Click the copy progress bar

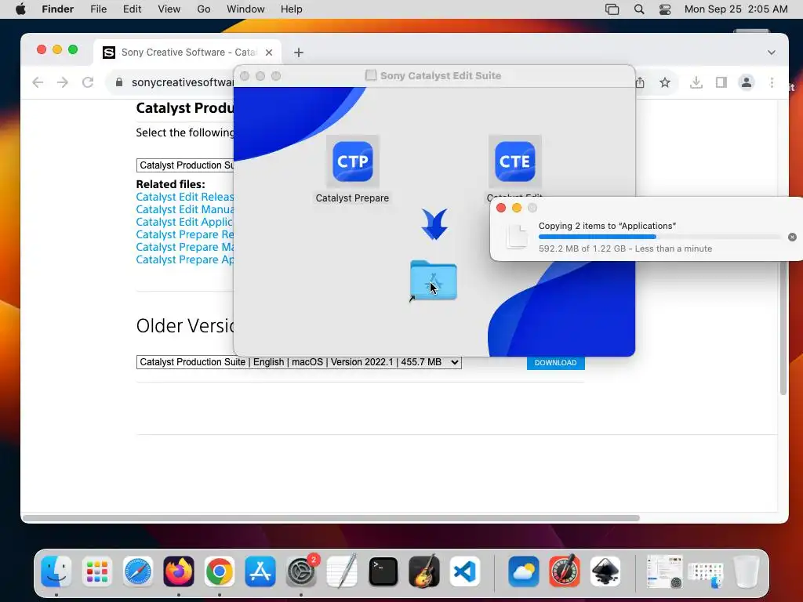pos(659,237)
